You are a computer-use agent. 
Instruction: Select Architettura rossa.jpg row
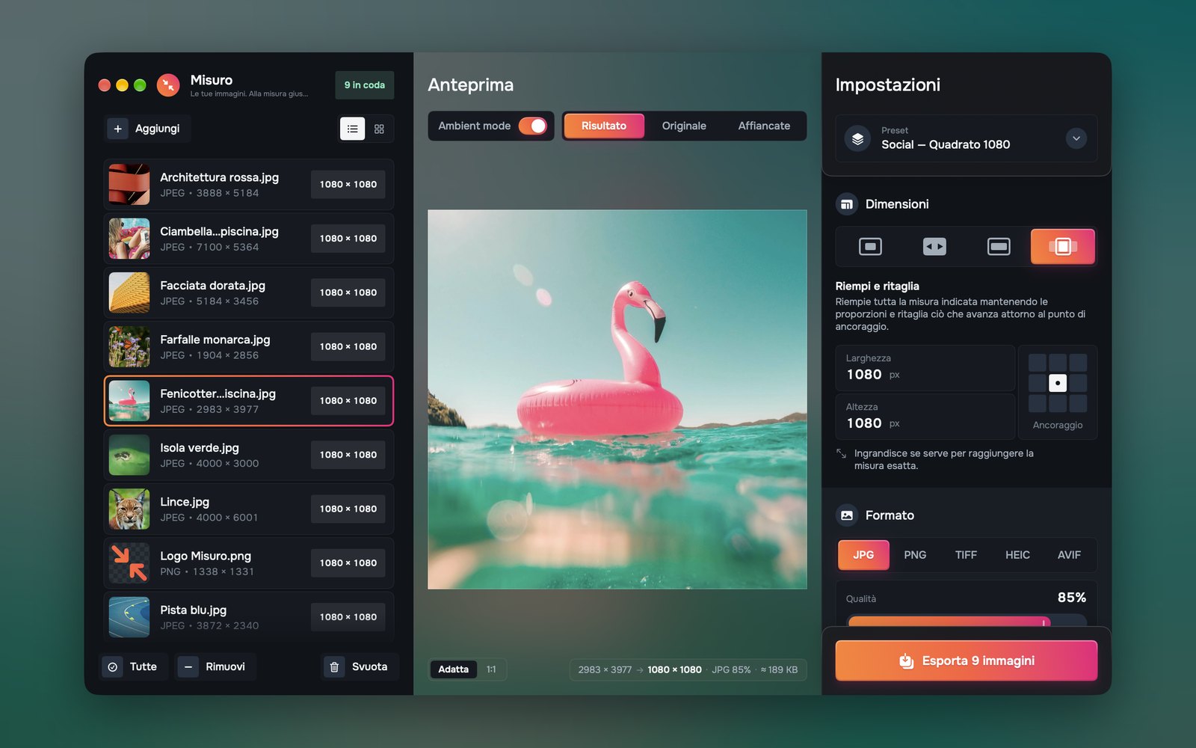pos(249,185)
